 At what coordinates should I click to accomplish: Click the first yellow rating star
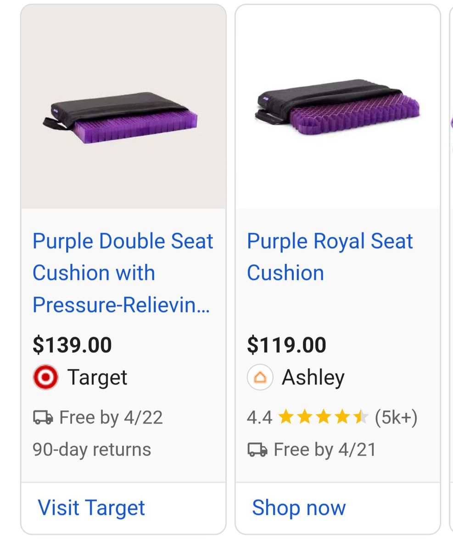(x=285, y=417)
